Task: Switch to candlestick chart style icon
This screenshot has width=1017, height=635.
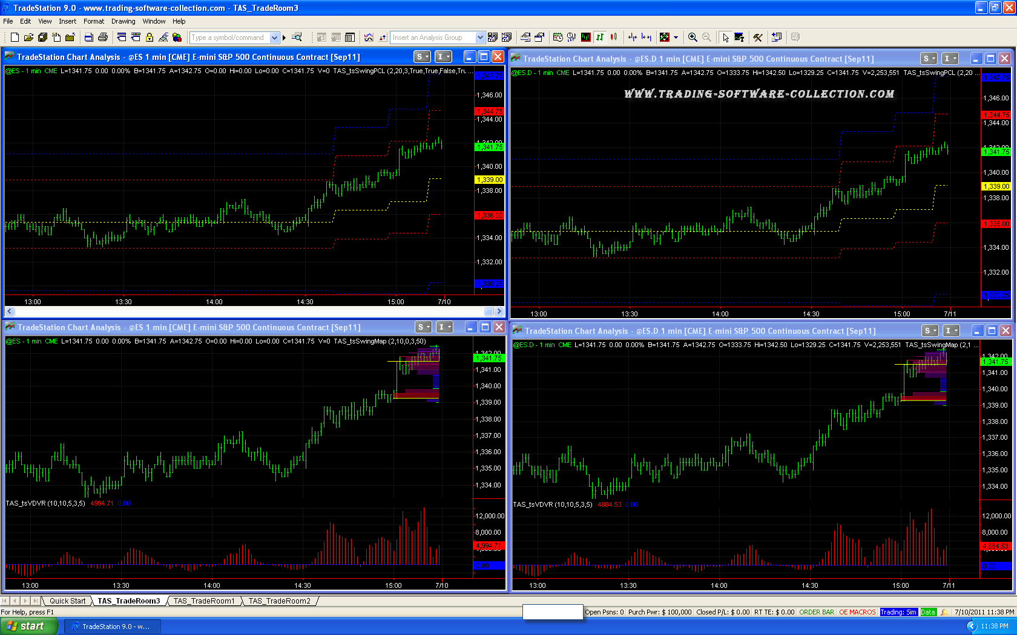Action: pos(614,37)
